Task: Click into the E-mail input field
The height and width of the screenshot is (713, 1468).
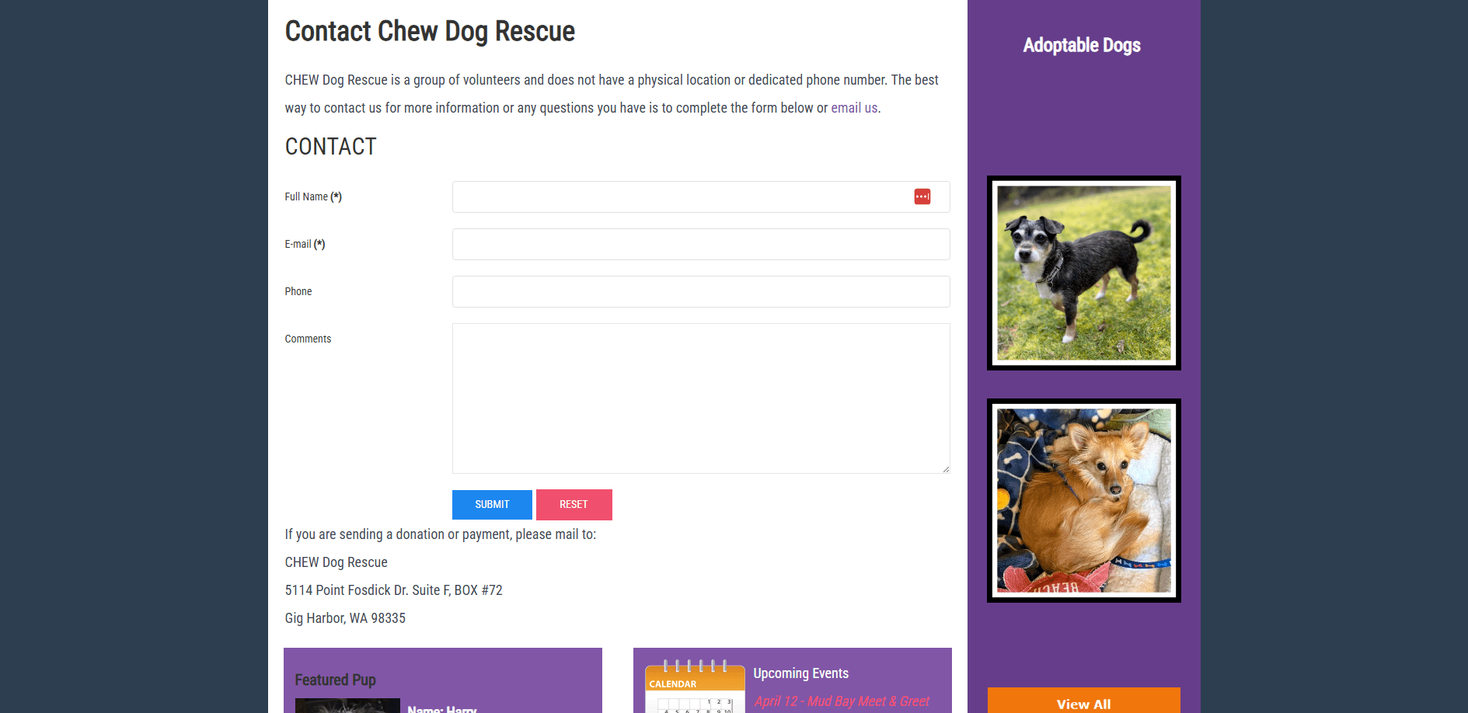Action: coord(701,245)
